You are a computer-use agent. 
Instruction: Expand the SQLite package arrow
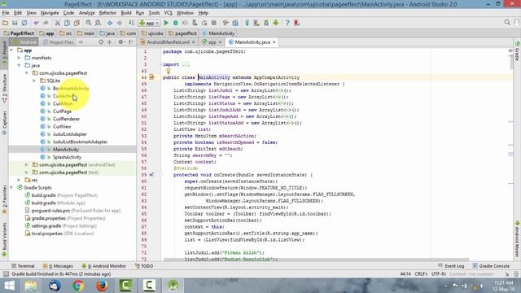pyautogui.click(x=34, y=81)
